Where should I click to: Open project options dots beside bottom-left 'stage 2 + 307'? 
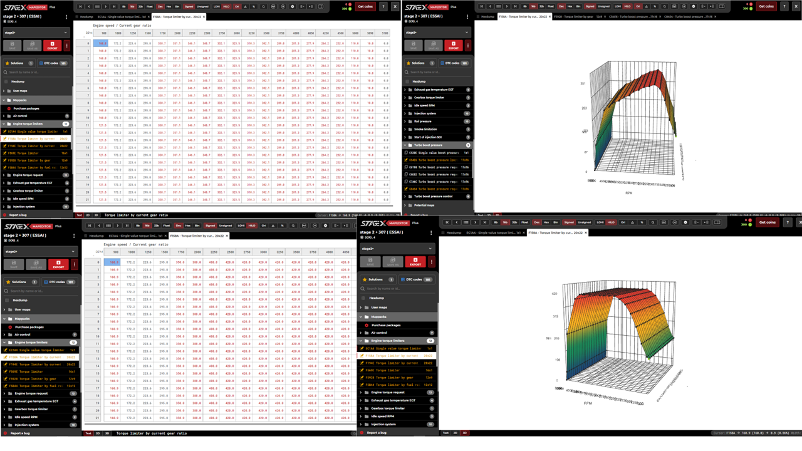[x=74, y=236]
